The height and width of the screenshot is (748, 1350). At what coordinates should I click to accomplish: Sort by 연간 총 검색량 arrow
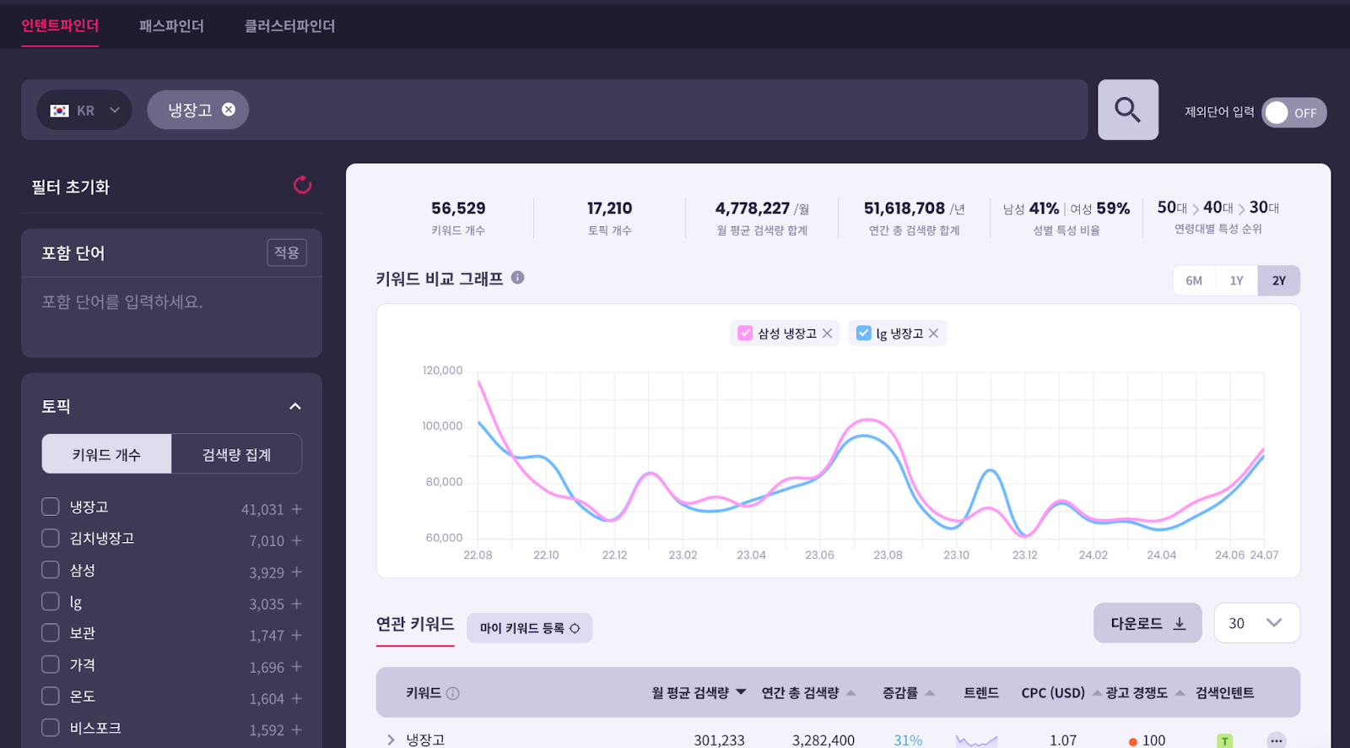pyautogui.click(x=850, y=693)
